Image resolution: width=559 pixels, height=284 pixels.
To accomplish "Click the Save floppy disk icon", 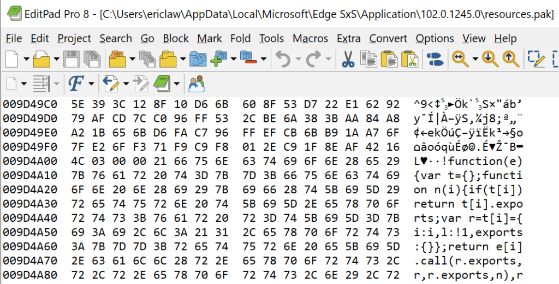I will pyautogui.click(x=72, y=58).
